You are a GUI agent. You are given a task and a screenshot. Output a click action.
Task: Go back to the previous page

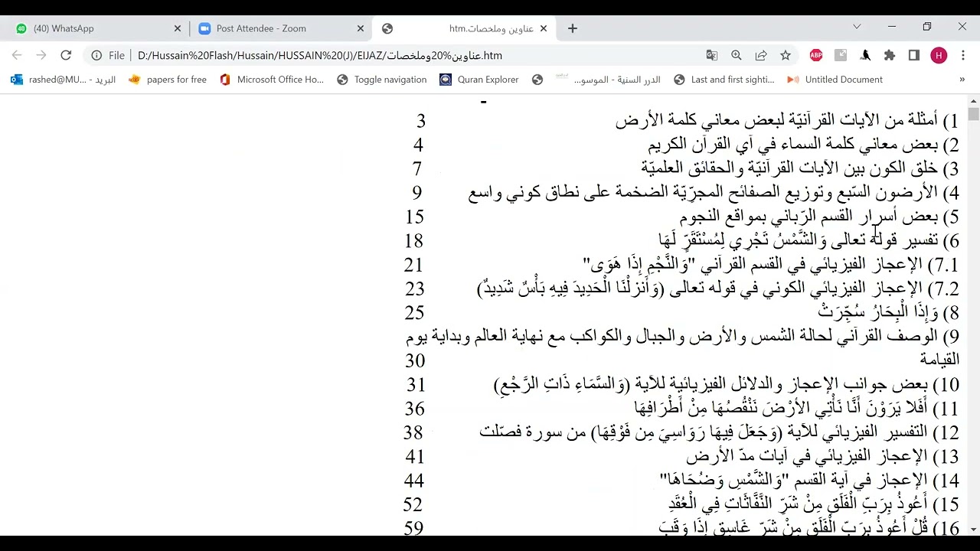pos(17,55)
